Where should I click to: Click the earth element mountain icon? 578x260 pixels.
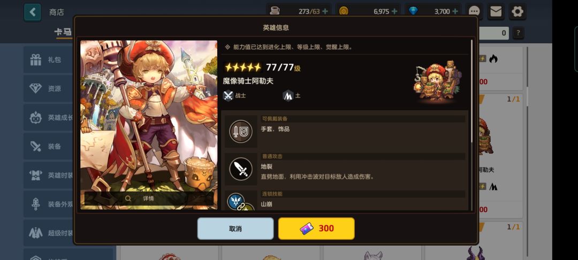click(288, 96)
